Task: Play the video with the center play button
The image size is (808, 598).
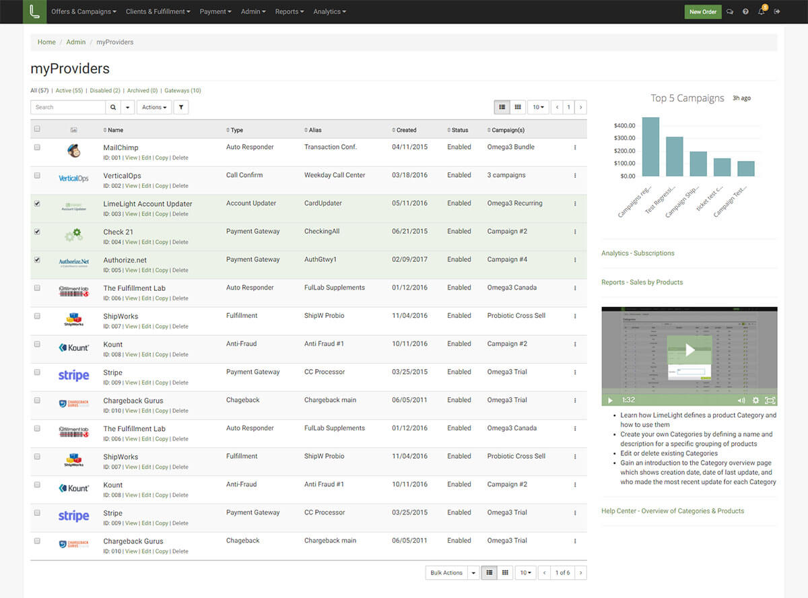Action: tap(689, 350)
